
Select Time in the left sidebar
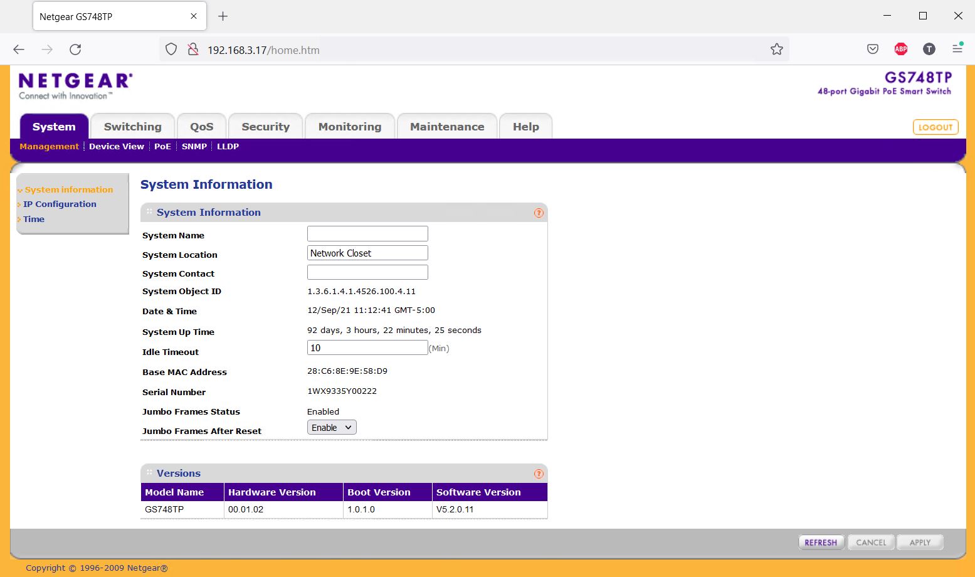pos(34,220)
